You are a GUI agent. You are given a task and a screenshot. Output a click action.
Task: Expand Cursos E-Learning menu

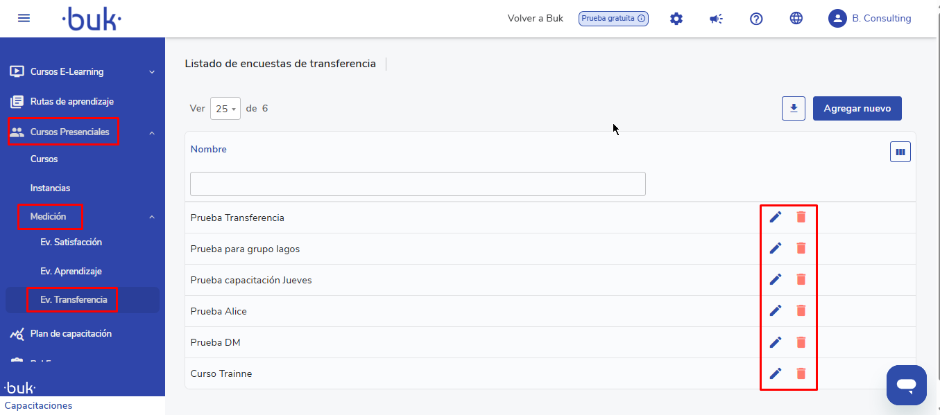coord(152,72)
